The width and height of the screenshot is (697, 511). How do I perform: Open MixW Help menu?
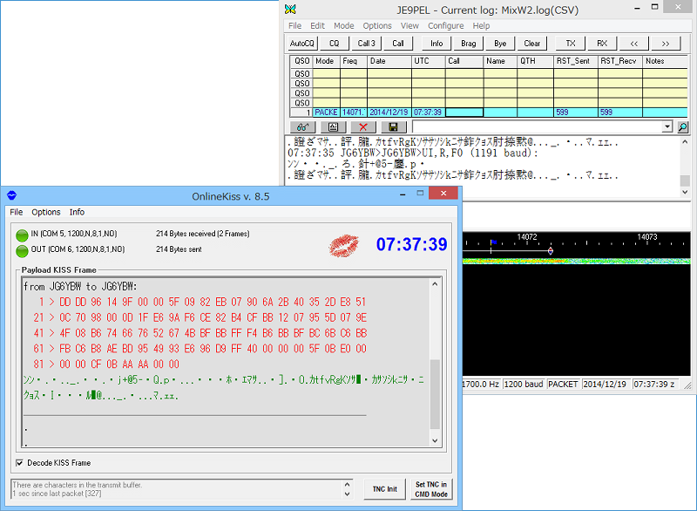pos(481,26)
